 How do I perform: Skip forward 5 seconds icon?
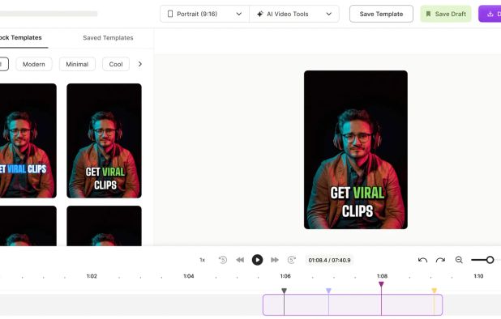pyautogui.click(x=291, y=260)
